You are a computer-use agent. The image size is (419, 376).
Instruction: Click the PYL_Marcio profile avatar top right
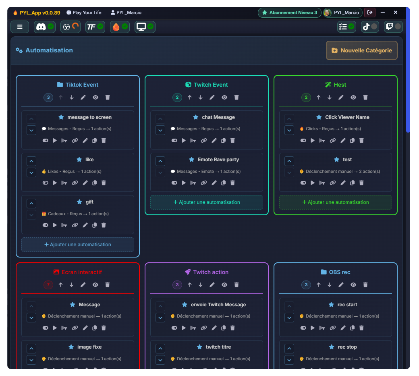click(x=327, y=12)
